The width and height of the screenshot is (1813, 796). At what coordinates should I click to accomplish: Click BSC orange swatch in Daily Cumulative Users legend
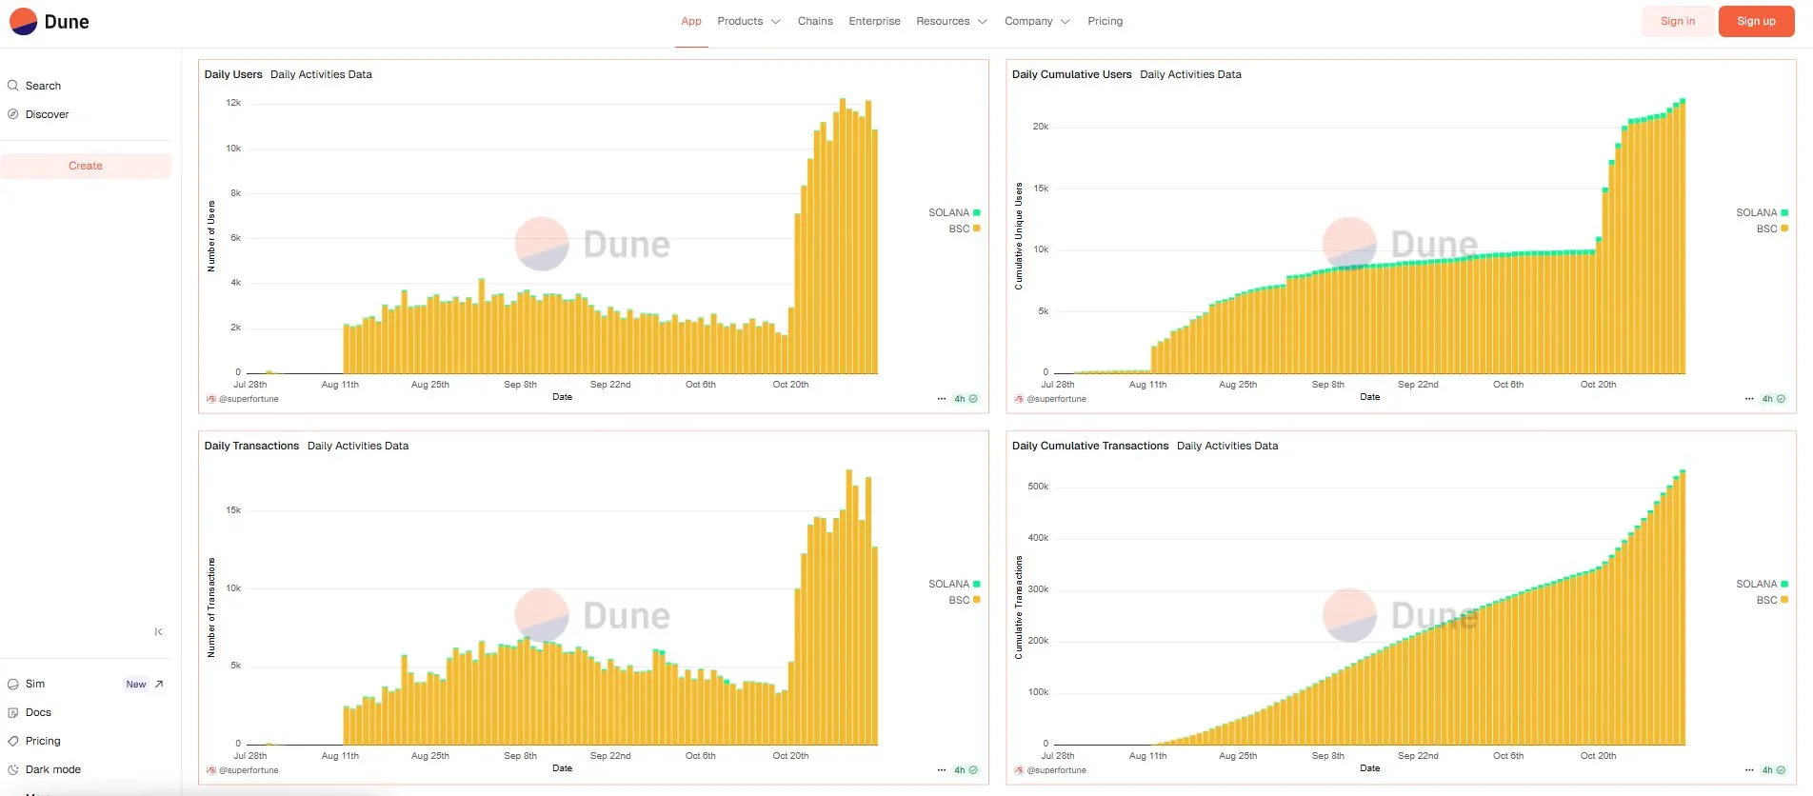tap(1783, 229)
